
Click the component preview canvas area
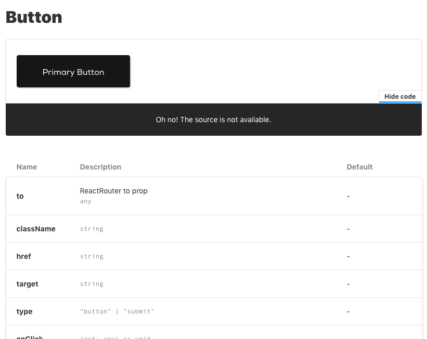pos(260,70)
